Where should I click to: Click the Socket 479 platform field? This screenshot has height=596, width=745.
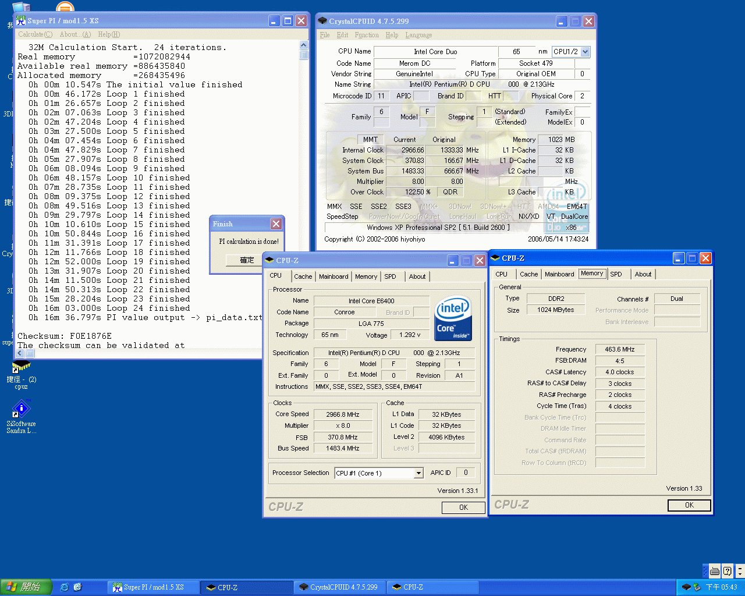tap(536, 63)
